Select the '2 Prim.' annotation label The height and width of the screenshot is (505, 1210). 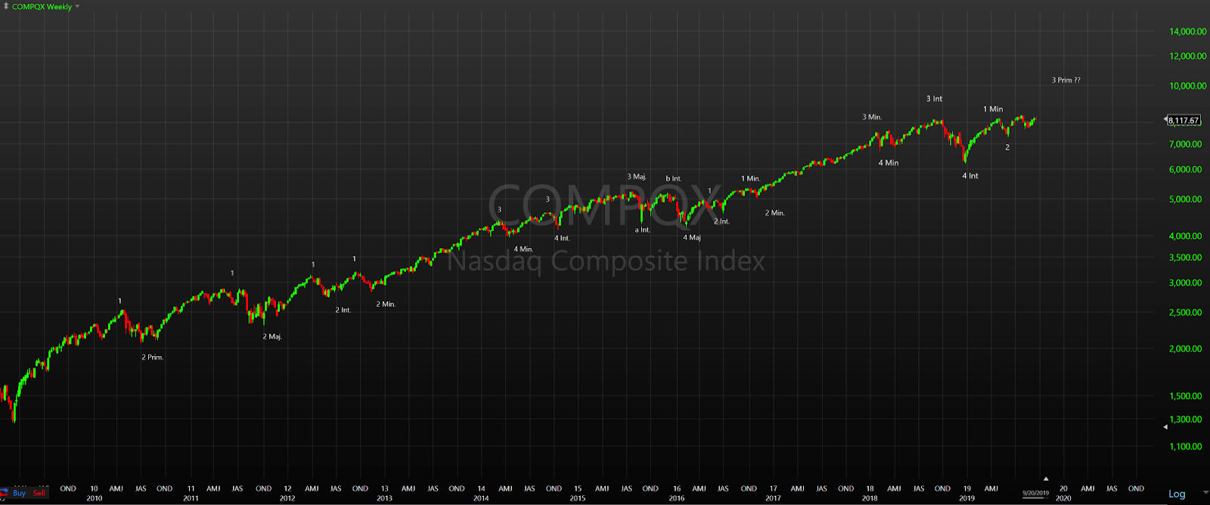pos(152,358)
